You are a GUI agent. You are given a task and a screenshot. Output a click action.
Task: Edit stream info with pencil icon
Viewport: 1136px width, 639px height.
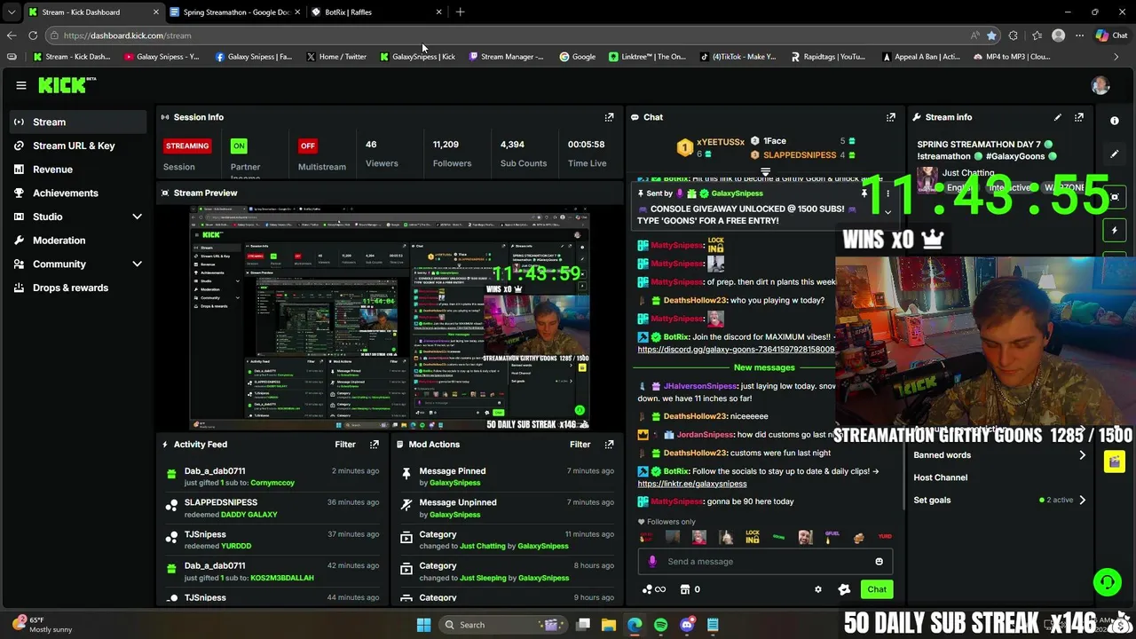(x=1057, y=117)
